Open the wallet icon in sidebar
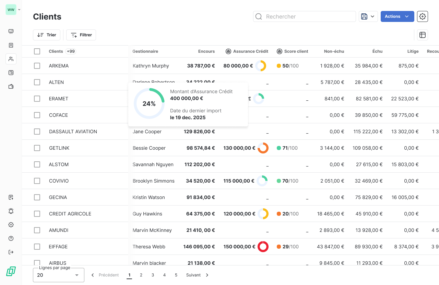Screen dimensions: 439x285 pos(11,86)
